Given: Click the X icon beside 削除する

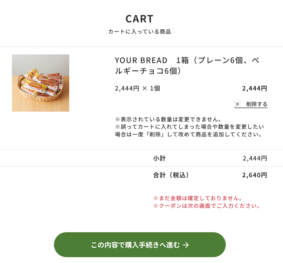Looking at the screenshot, I should tap(237, 104).
